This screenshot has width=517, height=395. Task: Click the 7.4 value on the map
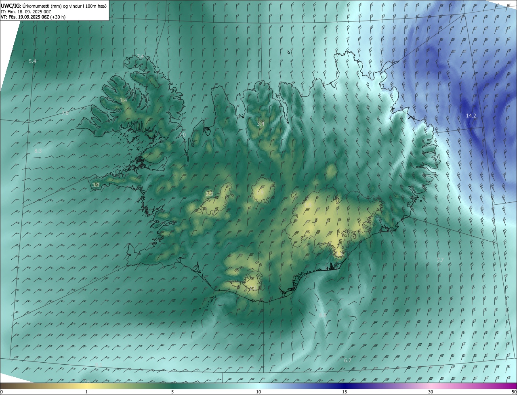140,56
